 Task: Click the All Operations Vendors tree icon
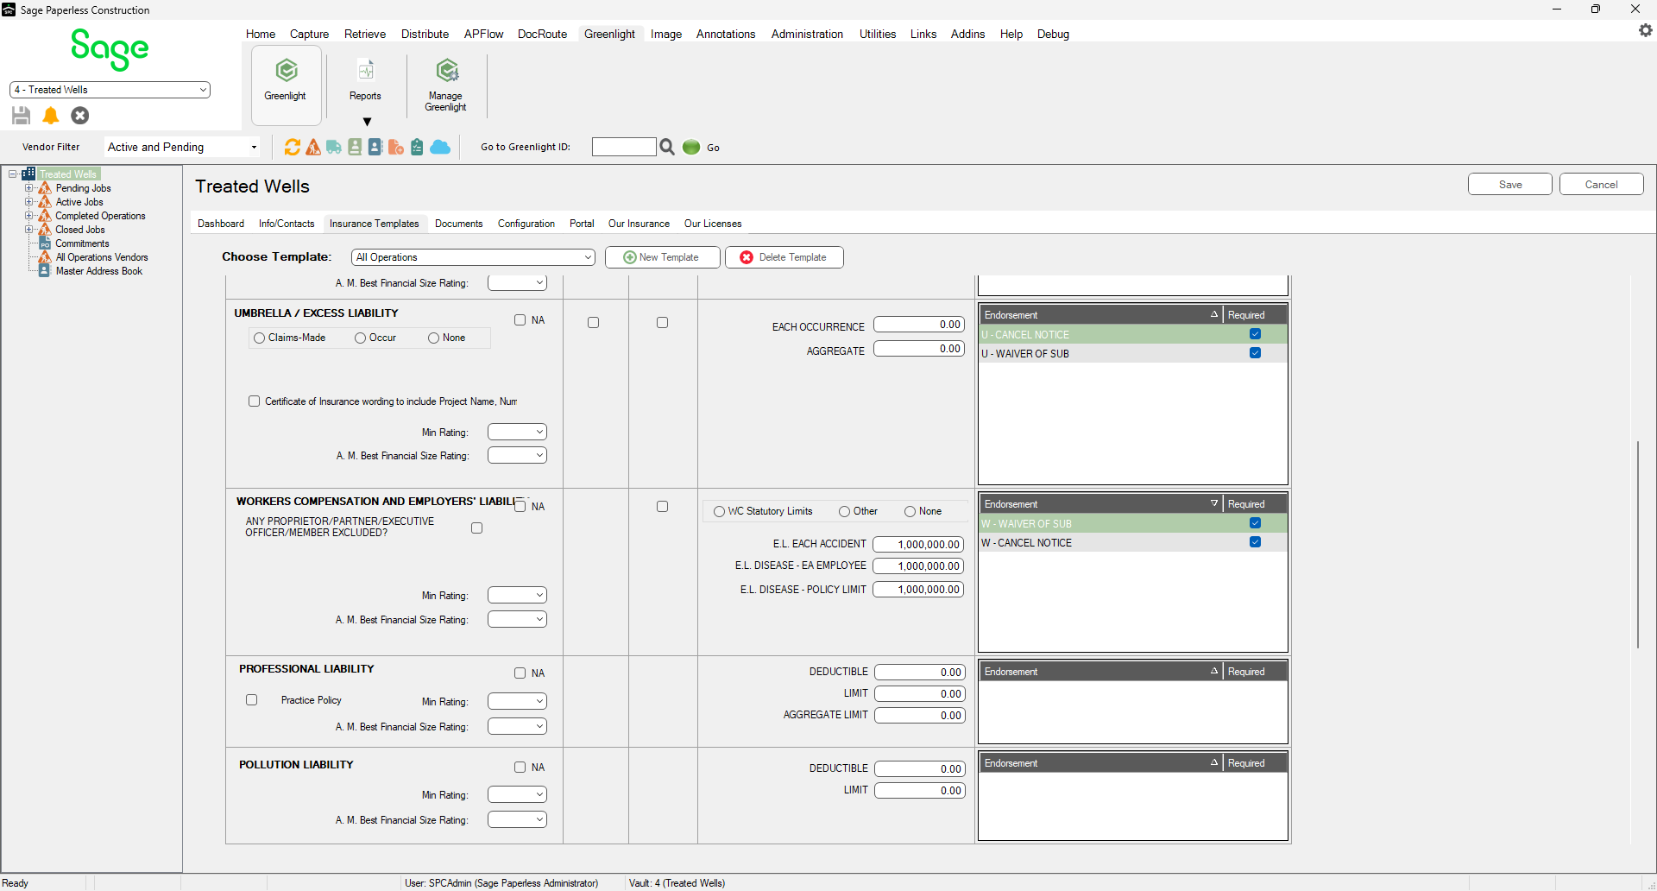click(x=45, y=257)
